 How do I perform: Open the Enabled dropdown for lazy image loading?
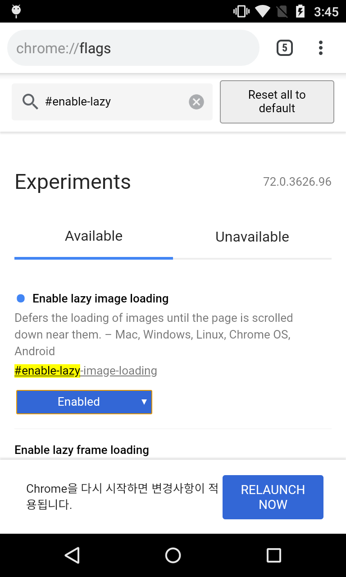[x=84, y=402]
